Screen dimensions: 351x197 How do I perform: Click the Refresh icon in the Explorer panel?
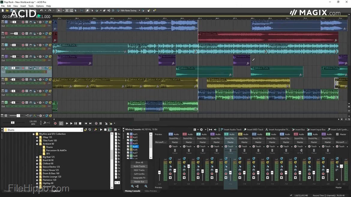(x=90, y=130)
